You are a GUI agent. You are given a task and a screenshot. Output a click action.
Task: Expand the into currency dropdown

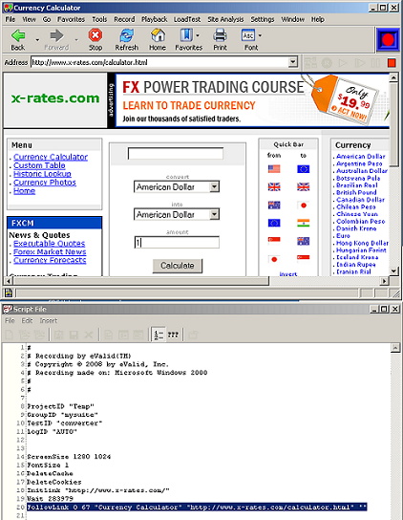pos(215,214)
